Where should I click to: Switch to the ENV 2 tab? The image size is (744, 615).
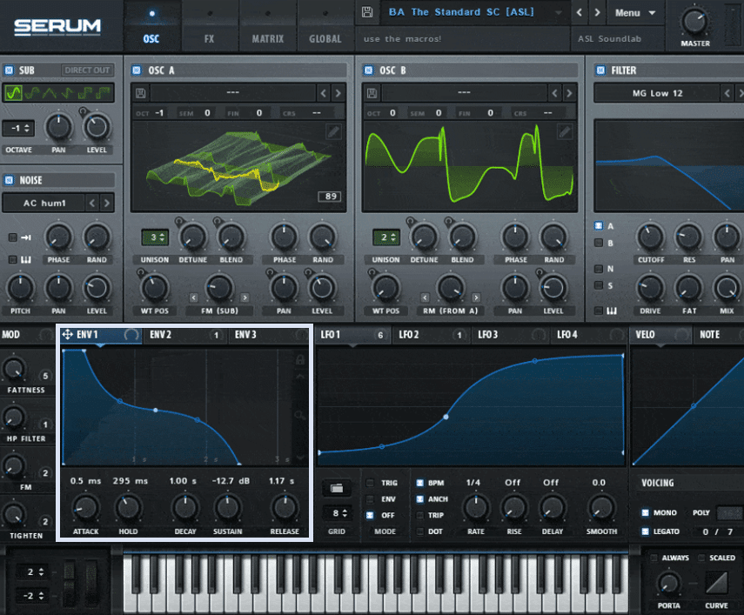tap(161, 335)
